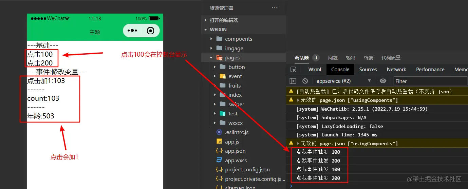Switch to the 代码质量 tab

(x=391, y=58)
